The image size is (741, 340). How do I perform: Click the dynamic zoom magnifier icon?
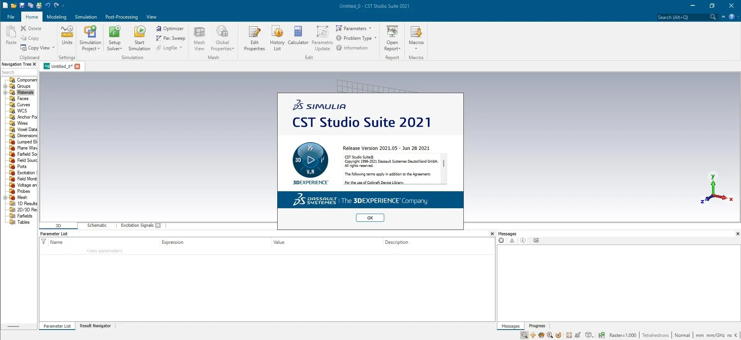(x=550, y=335)
